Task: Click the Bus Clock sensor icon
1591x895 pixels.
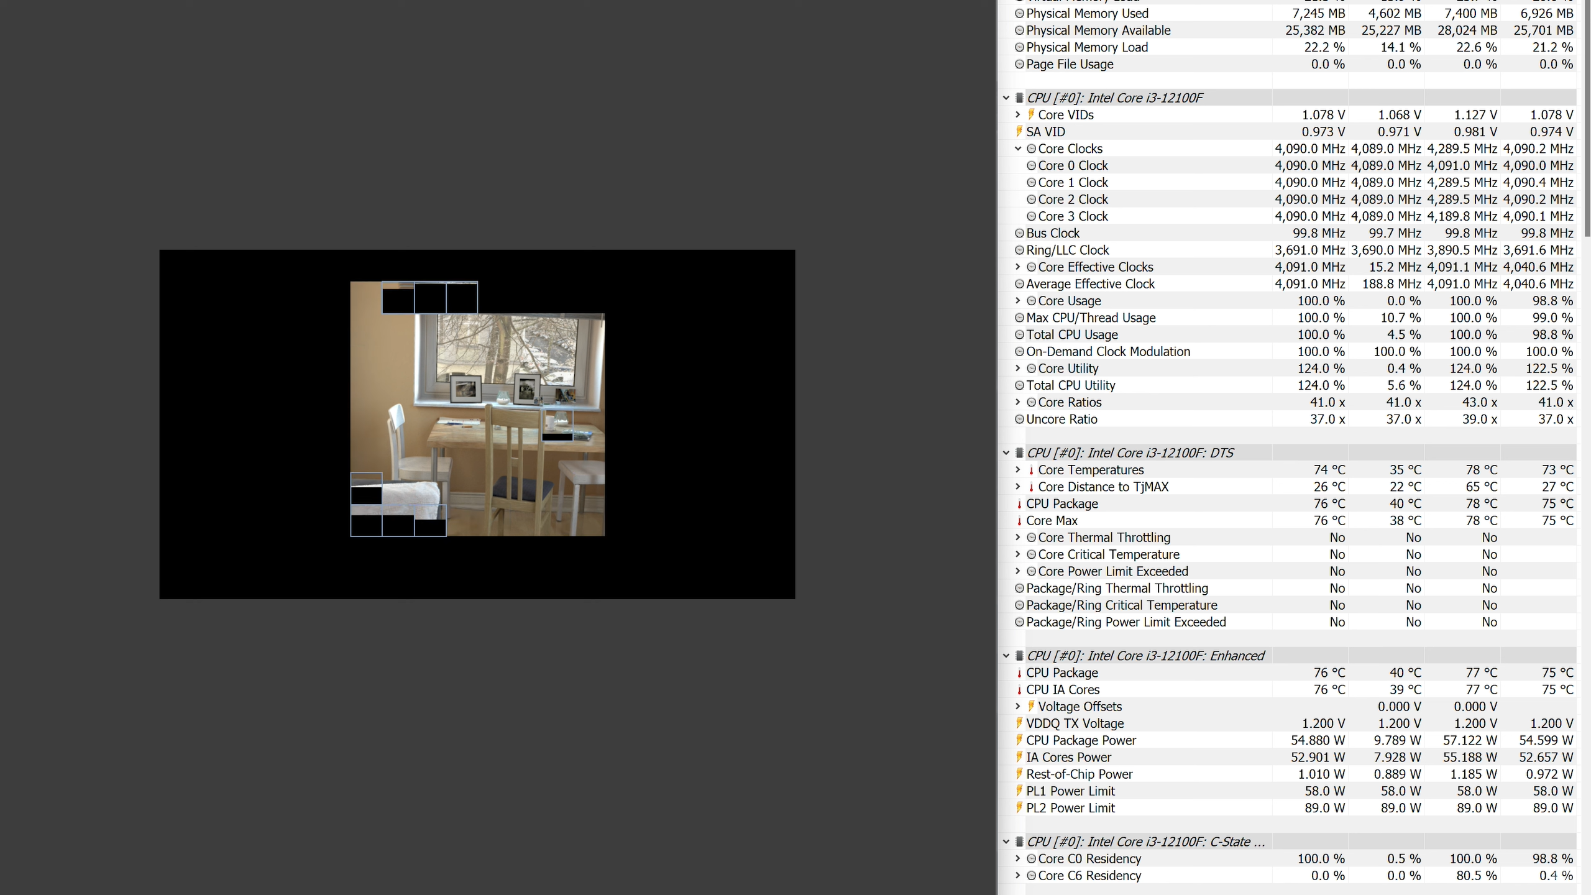Action: click(x=1019, y=233)
